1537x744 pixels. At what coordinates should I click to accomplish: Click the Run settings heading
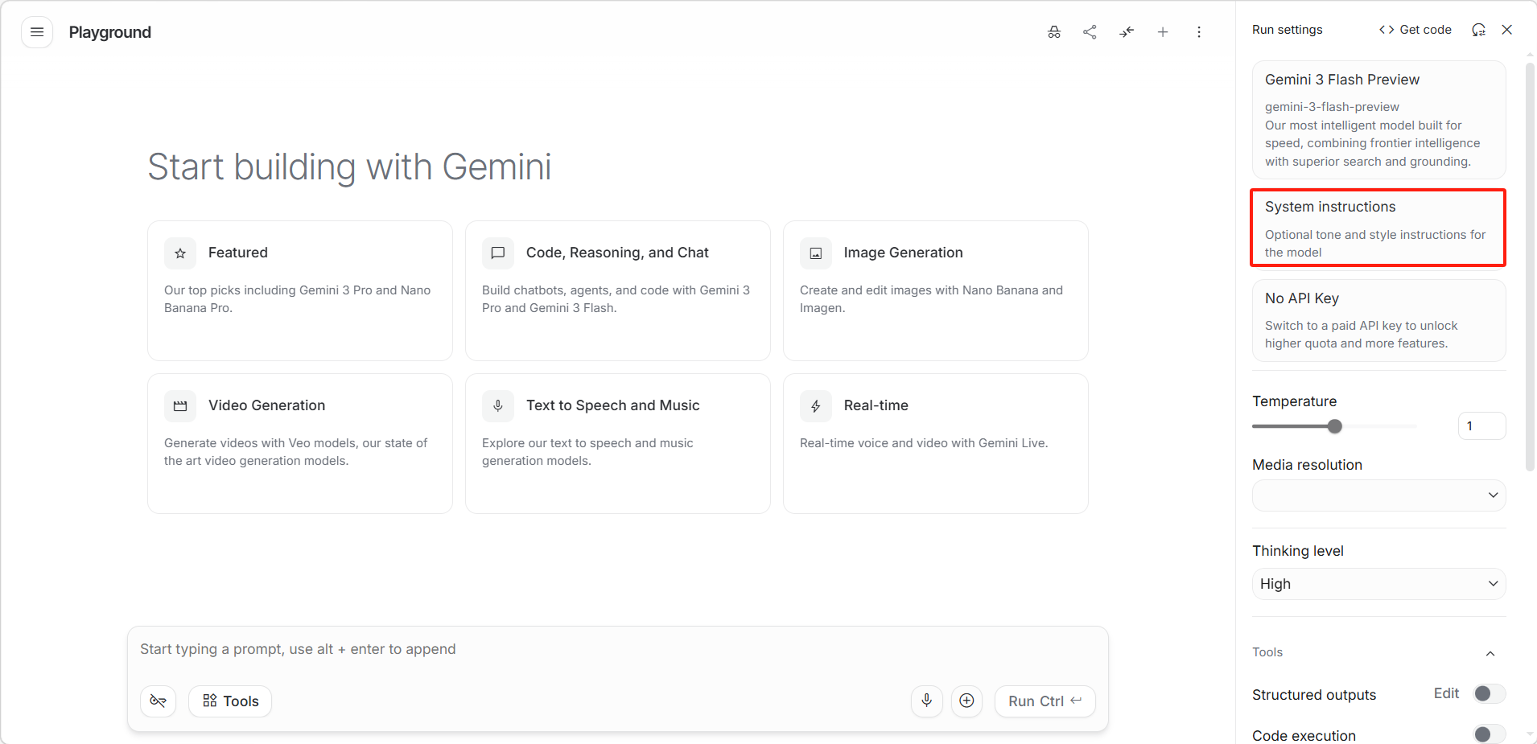1288,30
